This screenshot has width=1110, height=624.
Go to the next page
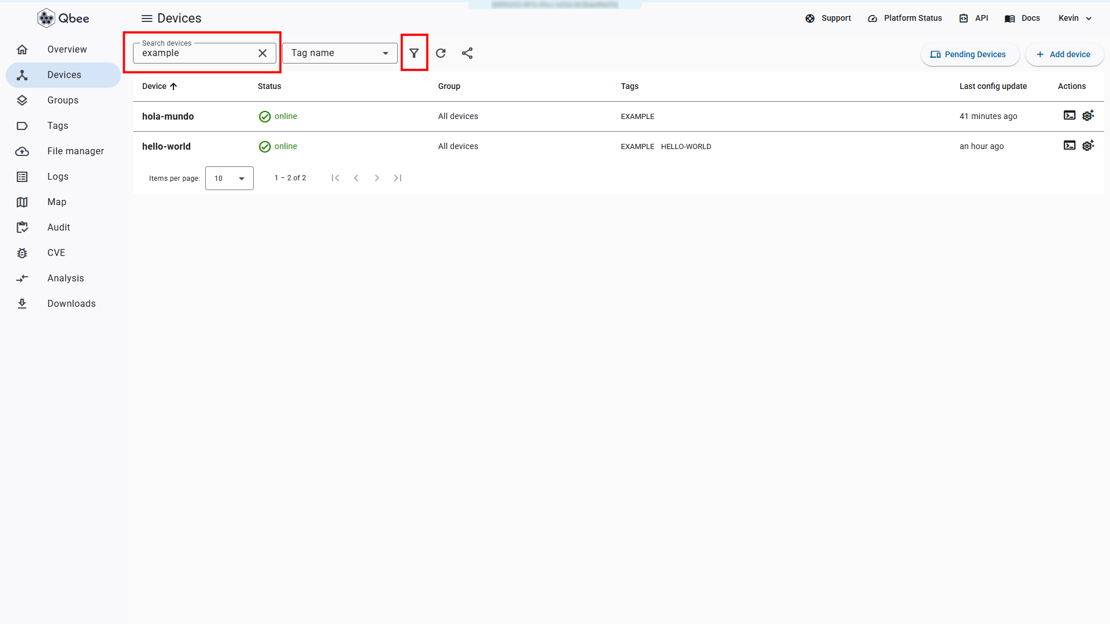[x=377, y=178]
